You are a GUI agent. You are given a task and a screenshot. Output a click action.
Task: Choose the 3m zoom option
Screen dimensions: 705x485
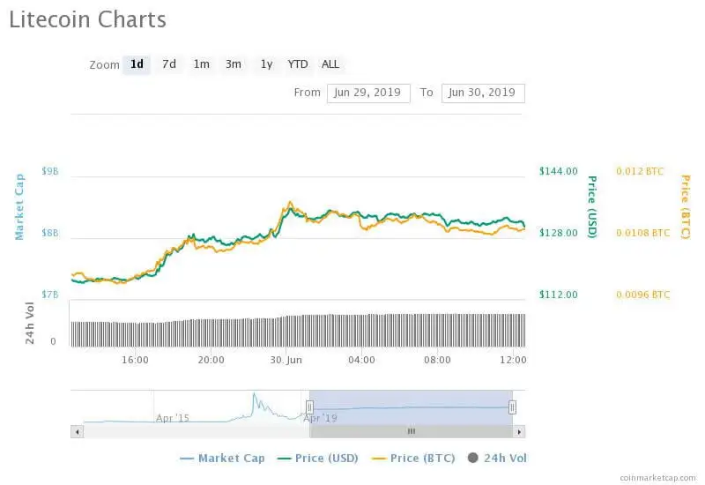(234, 64)
